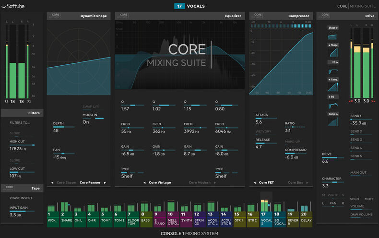Click CORE MIXING SUITE label at top right
Screen dimensions: 379x238
356,6
